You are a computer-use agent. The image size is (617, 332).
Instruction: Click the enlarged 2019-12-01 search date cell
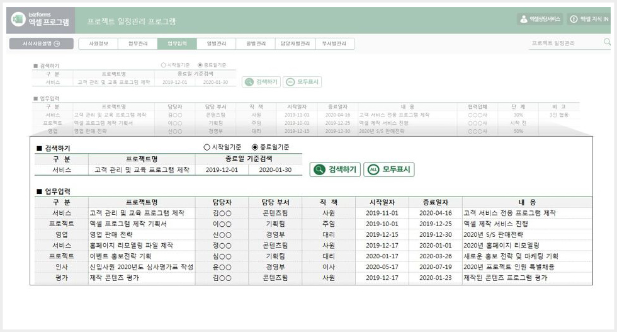(x=222, y=169)
